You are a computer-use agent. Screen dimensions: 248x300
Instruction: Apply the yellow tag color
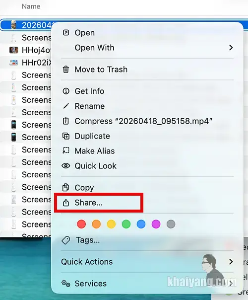111,224
